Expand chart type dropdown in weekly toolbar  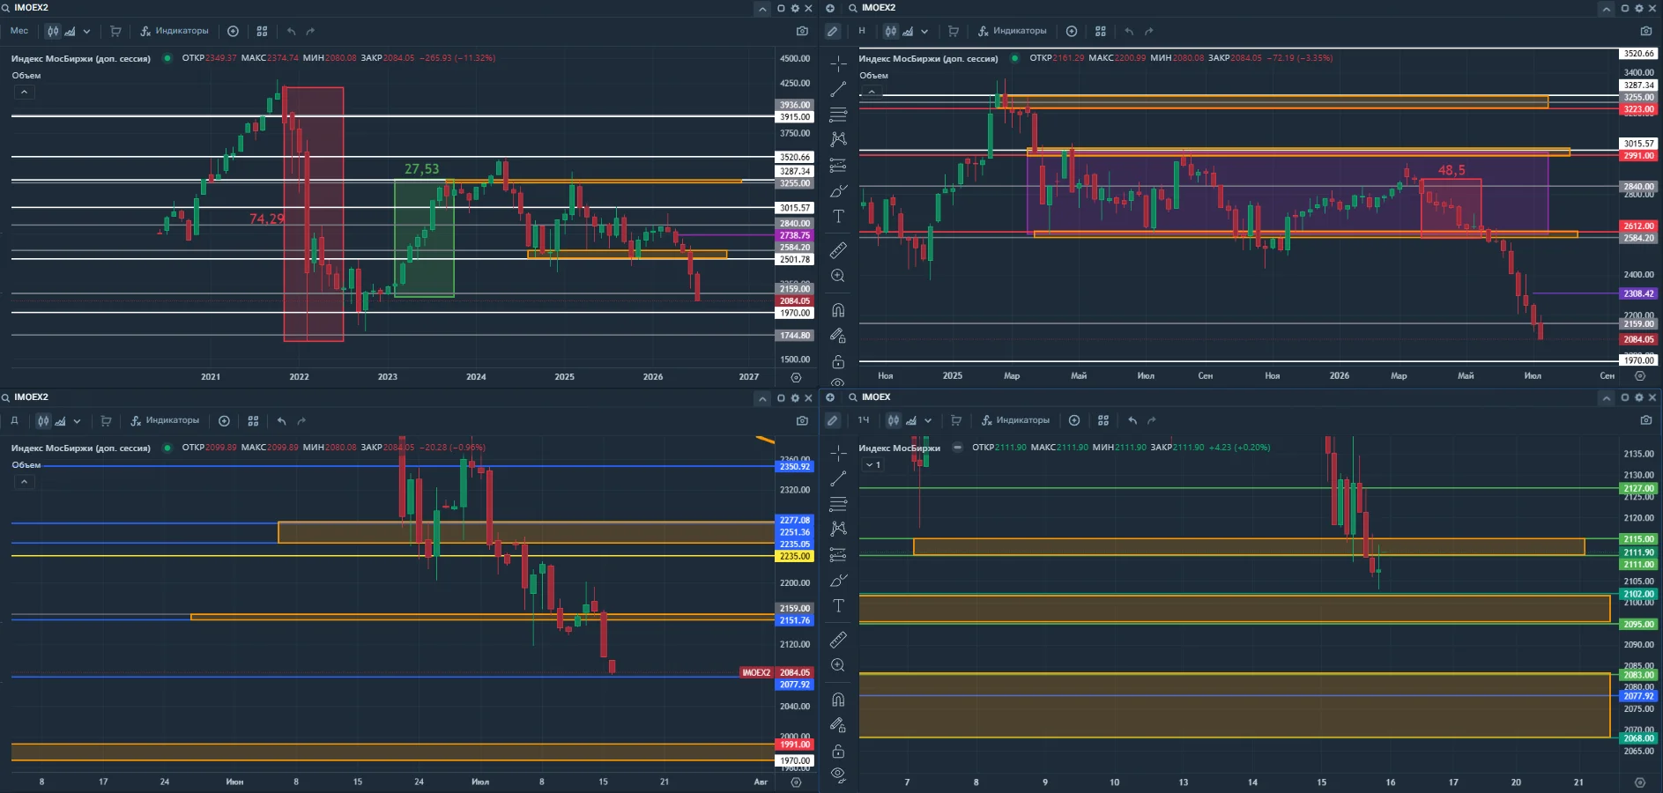pos(924,31)
